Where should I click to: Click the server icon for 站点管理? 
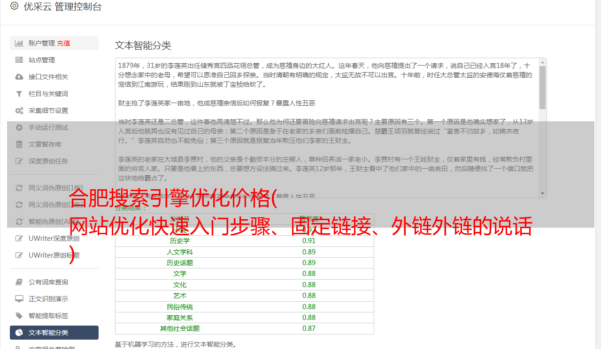(19, 60)
